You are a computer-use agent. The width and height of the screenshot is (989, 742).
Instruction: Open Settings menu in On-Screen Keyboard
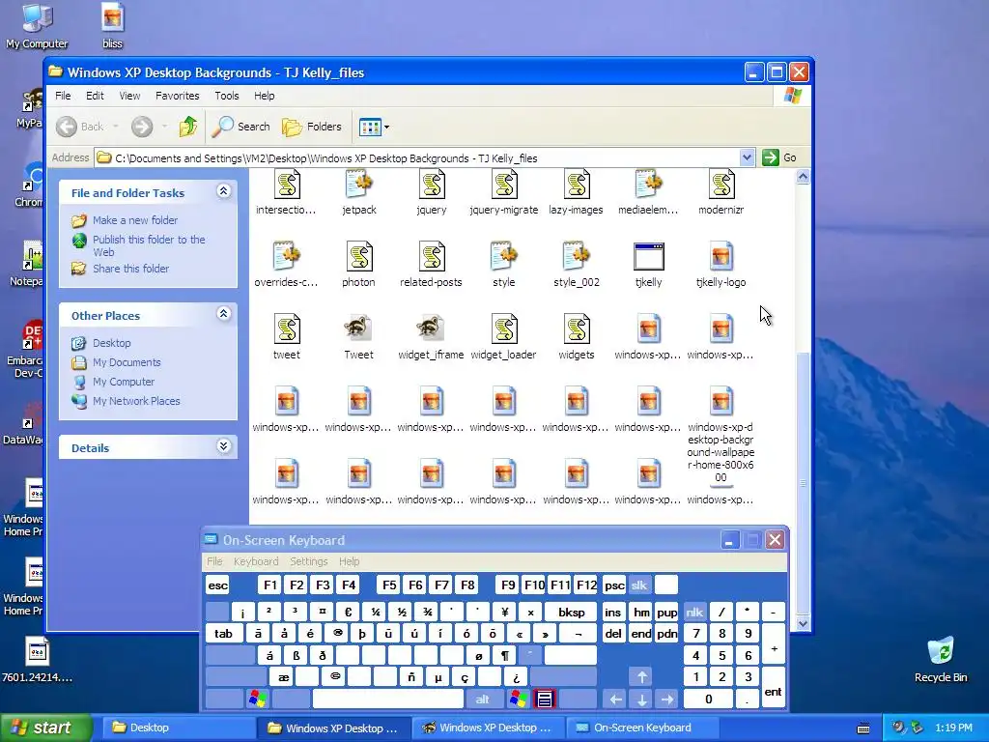click(309, 561)
